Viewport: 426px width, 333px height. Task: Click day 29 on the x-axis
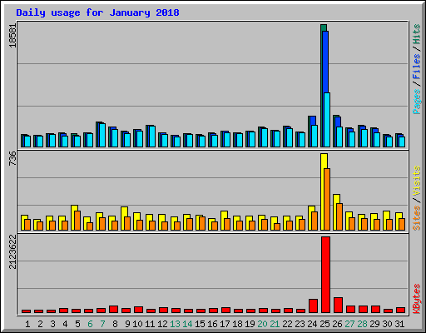coord(374,324)
